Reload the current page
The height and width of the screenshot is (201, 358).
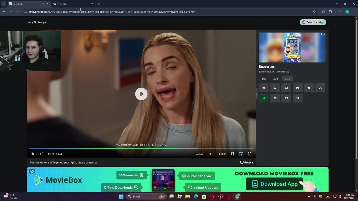pyautogui.click(x=17, y=12)
